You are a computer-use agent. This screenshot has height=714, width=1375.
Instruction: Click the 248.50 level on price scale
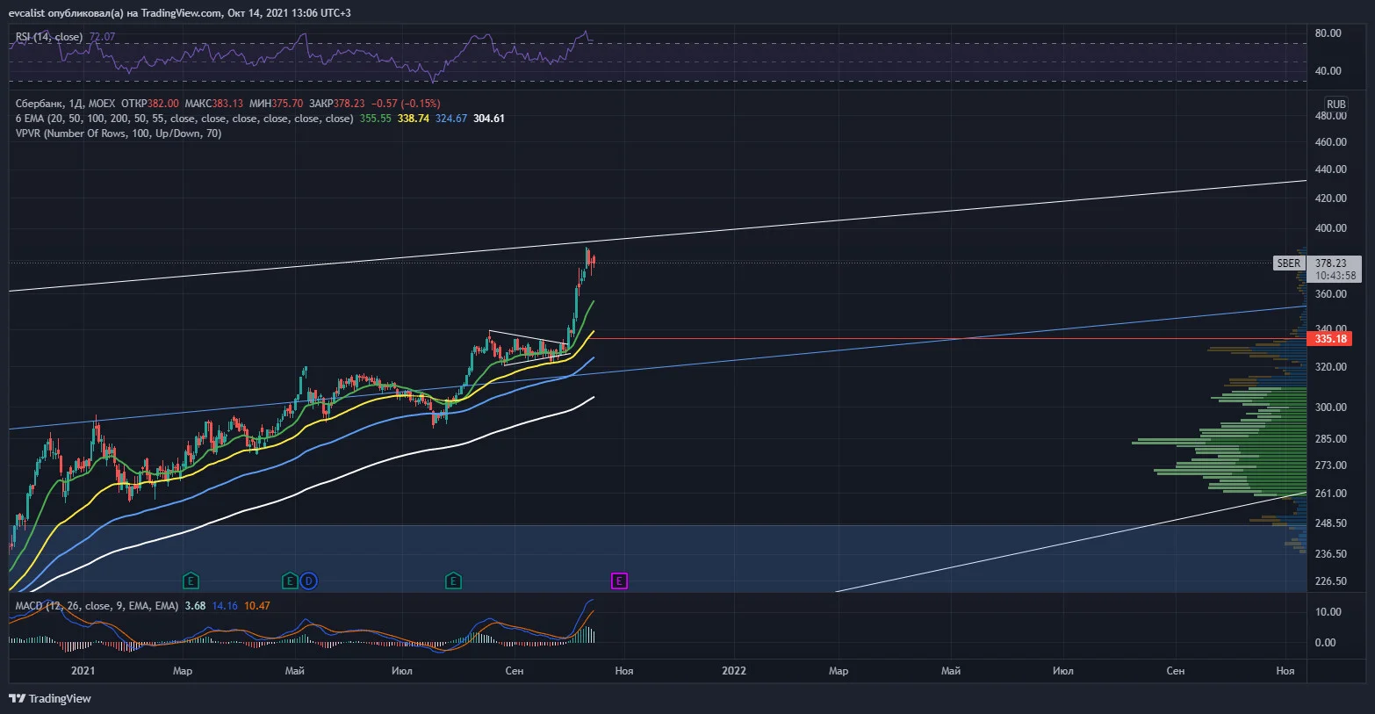pyautogui.click(x=1331, y=523)
